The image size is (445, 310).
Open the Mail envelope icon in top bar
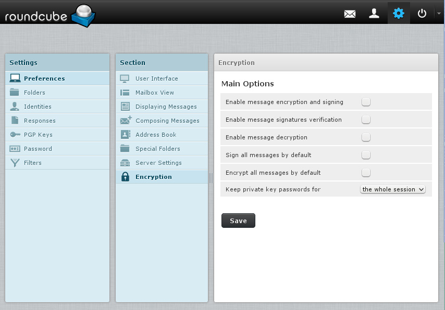tap(350, 14)
